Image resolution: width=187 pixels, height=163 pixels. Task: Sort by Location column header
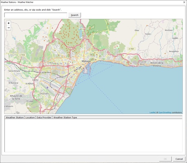(30, 117)
